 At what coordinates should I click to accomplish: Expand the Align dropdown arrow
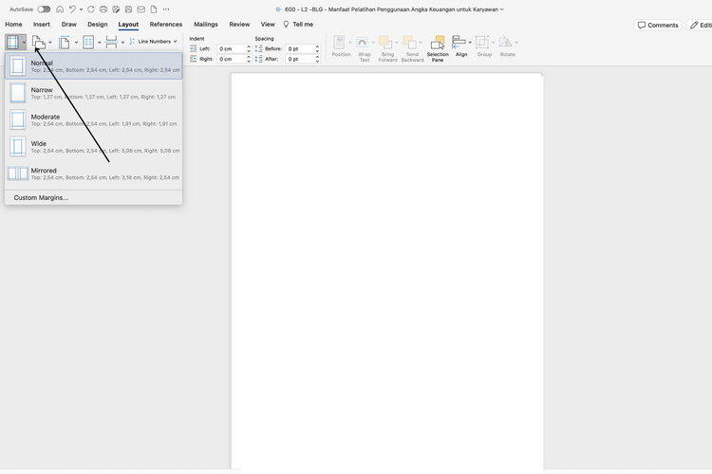[x=470, y=42]
